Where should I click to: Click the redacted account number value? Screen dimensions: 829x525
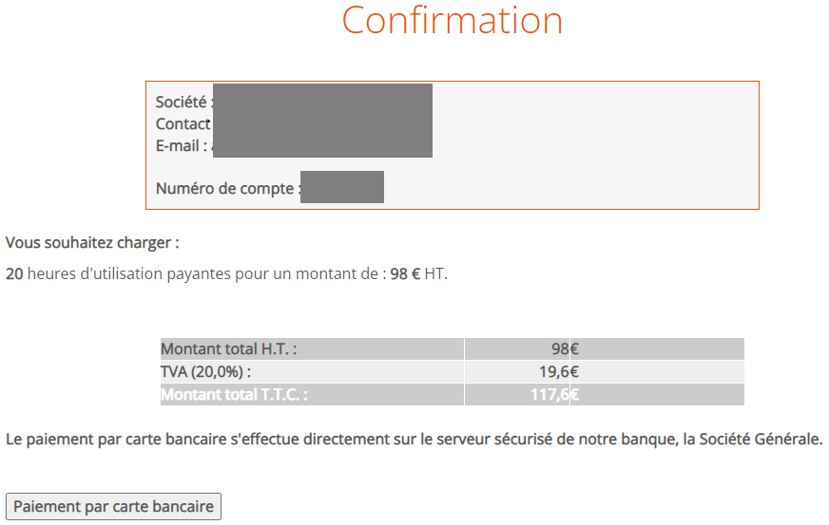pos(343,187)
